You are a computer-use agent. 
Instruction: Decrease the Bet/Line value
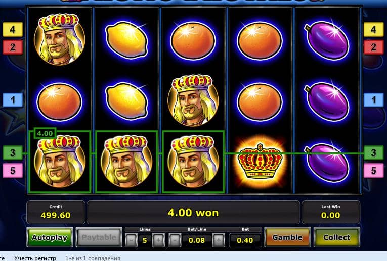pos(175,240)
